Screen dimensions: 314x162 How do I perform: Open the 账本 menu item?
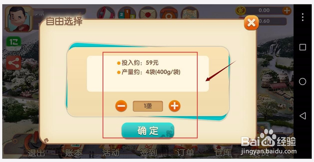click(74, 153)
